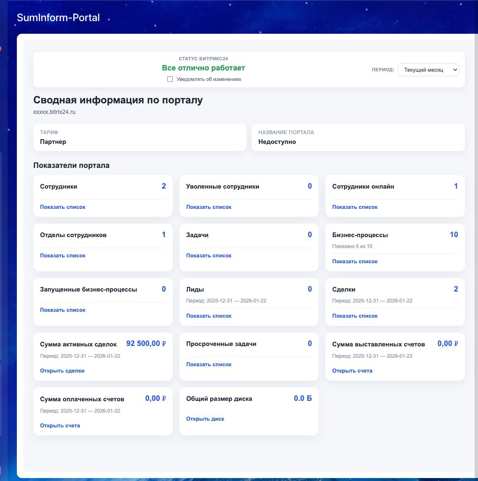Click the period text in the Сделки card
Image resolution: width=478 pixels, height=481 pixels.
click(372, 300)
